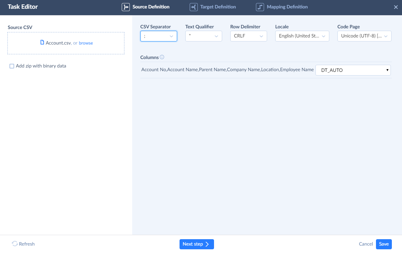This screenshot has width=402, height=253.
Task: Switch to Target Definition tab
Action: 213,7
